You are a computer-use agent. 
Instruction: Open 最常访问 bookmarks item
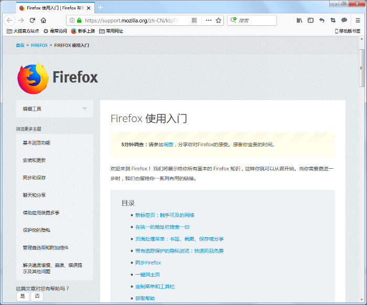(55, 31)
